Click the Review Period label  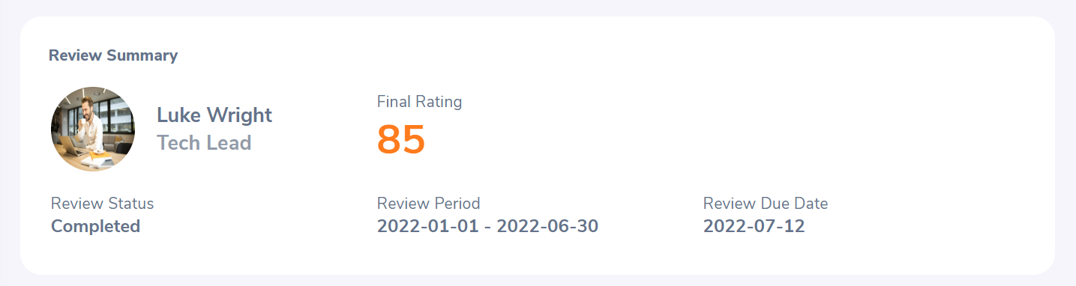428,203
